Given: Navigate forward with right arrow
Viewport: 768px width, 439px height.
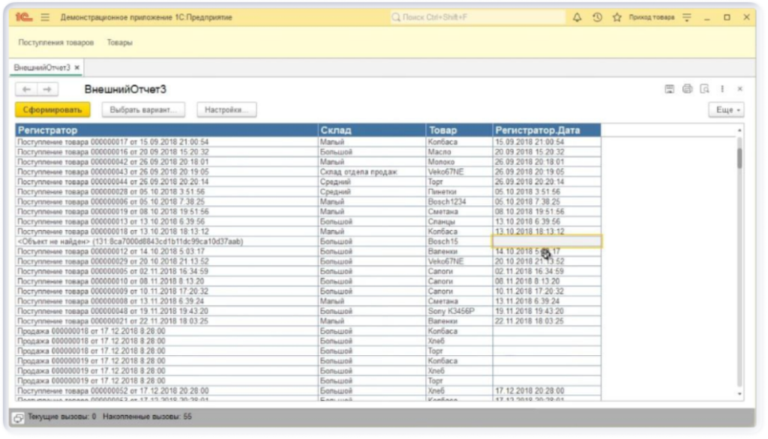Looking at the screenshot, I should tap(46, 89).
